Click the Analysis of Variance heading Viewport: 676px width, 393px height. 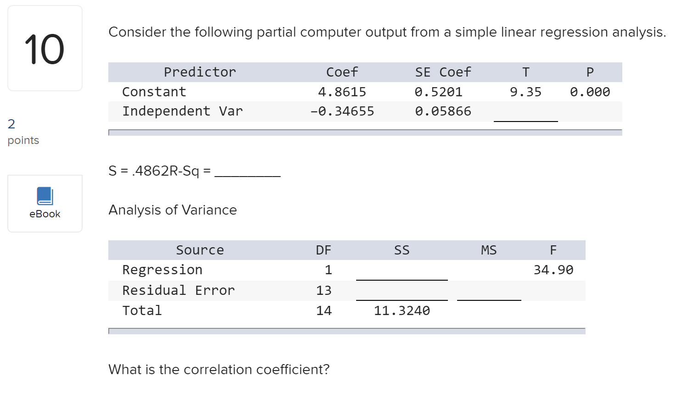click(x=173, y=210)
